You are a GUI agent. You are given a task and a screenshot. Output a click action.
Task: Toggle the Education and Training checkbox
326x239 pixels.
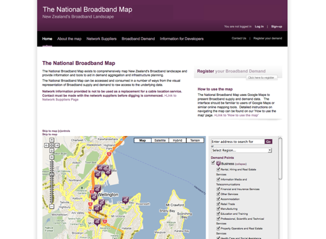(x=218, y=214)
